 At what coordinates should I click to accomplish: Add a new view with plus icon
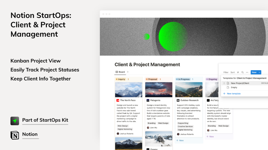[128, 72]
